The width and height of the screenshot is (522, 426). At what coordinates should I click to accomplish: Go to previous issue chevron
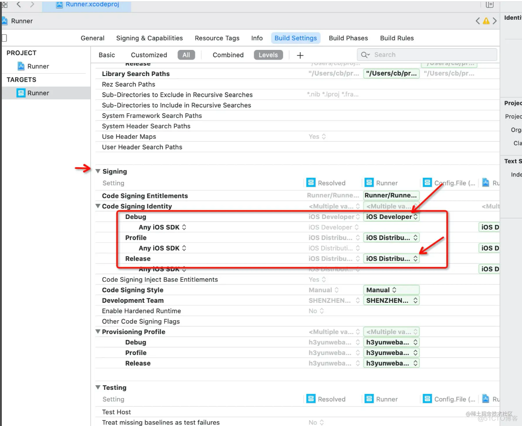pos(478,21)
